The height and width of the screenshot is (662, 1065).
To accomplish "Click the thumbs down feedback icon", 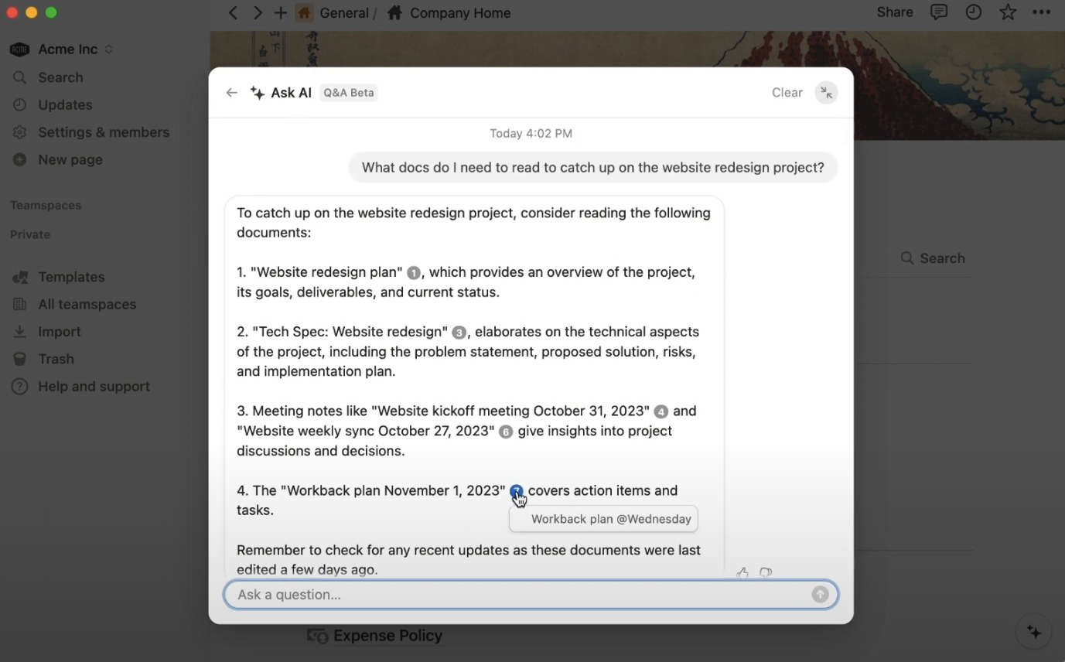I will [766, 573].
